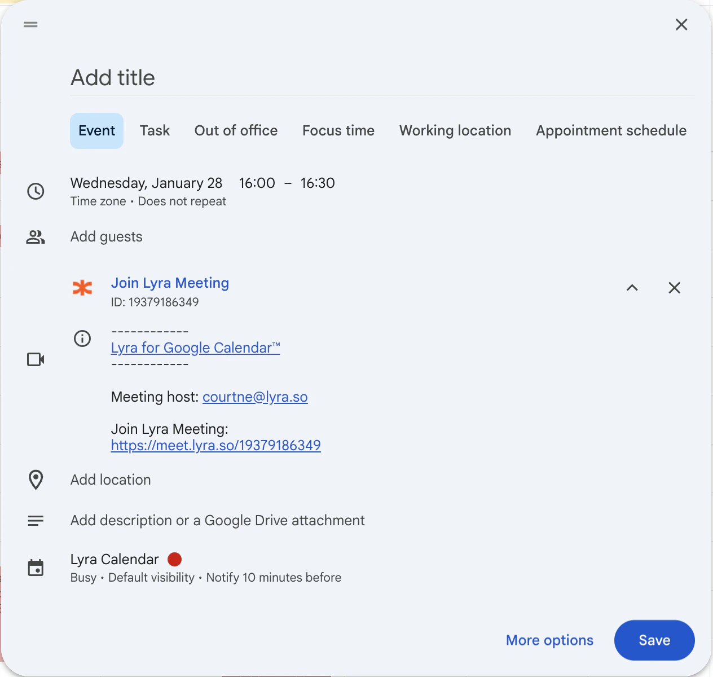This screenshot has width=713, height=677.
Task: Click the Add title field
Action: point(382,78)
